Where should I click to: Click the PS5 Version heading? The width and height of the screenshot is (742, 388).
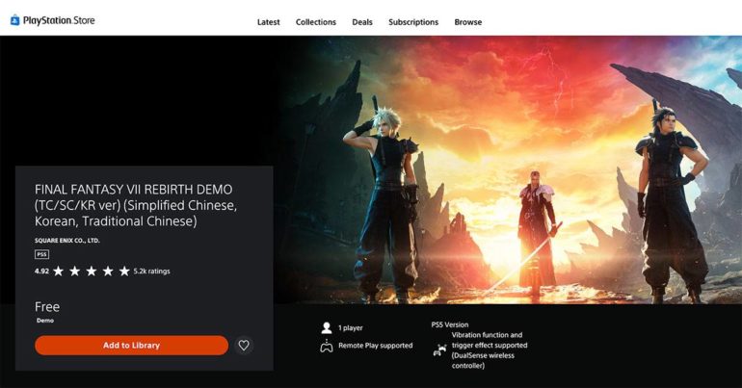coord(450,324)
